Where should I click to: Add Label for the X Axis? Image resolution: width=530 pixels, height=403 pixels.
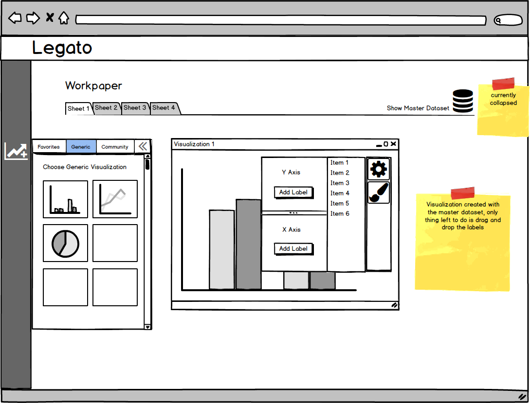pos(293,249)
